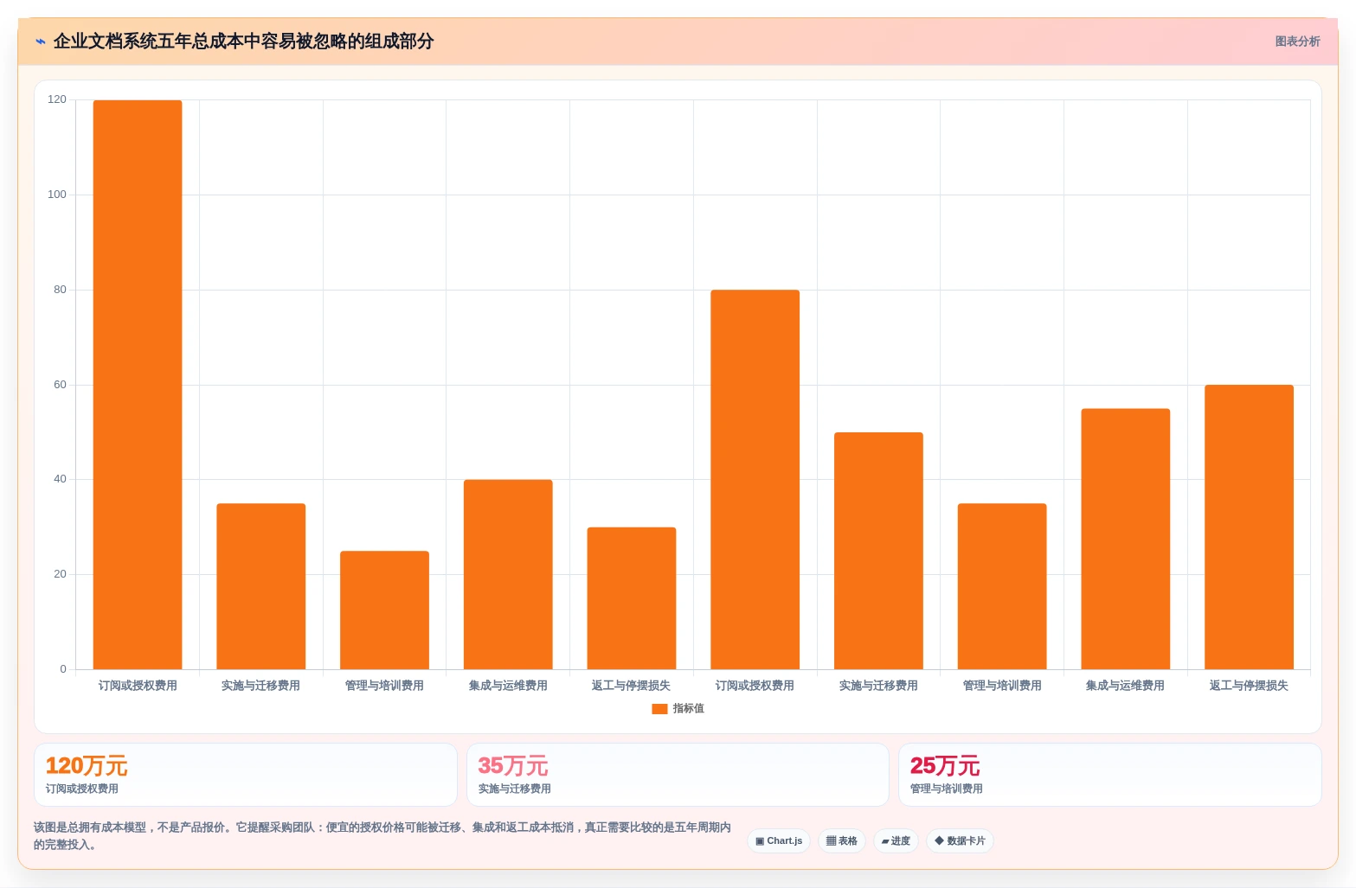This screenshot has width=1356, height=888.
Task: Toggle the 指标值 legend label
Action: 689,709
